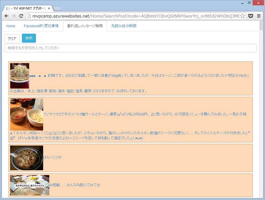Bookmark this page with the star icon
The height and width of the screenshot is (200, 265).
(242, 16)
